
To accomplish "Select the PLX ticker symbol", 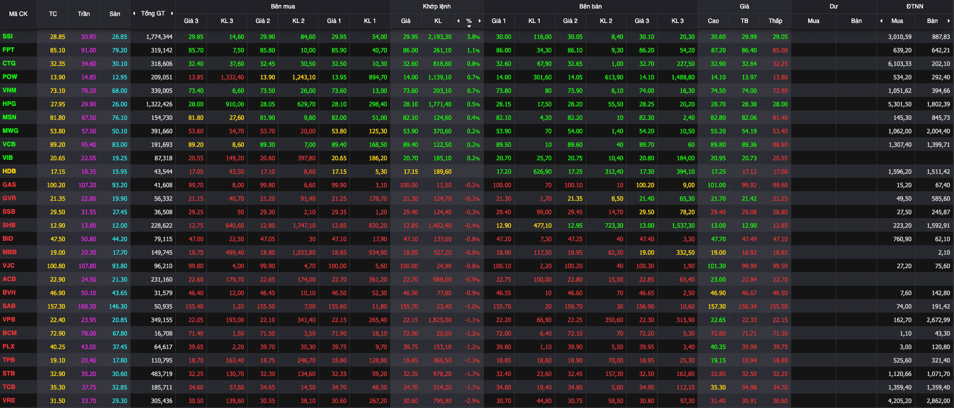I will tap(8, 347).
